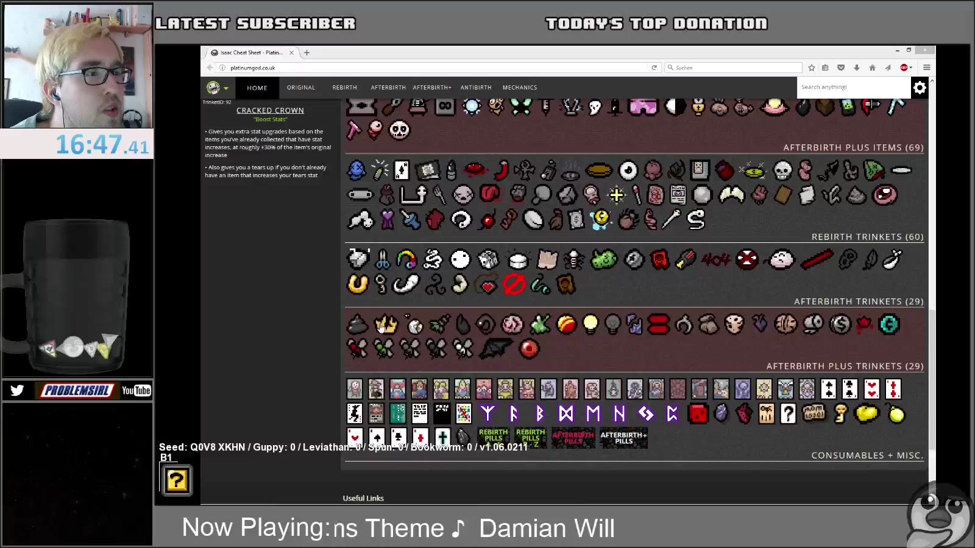Expand the site logo dropdown arrow
Screen dimensions: 975x548
[x=226, y=88]
